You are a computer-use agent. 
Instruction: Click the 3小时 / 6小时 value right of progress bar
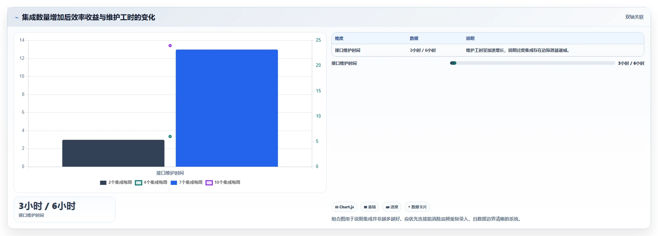[x=631, y=63]
